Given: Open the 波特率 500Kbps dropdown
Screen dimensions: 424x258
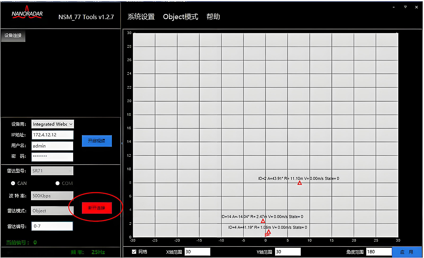Looking at the screenshot, I should [x=52, y=196].
